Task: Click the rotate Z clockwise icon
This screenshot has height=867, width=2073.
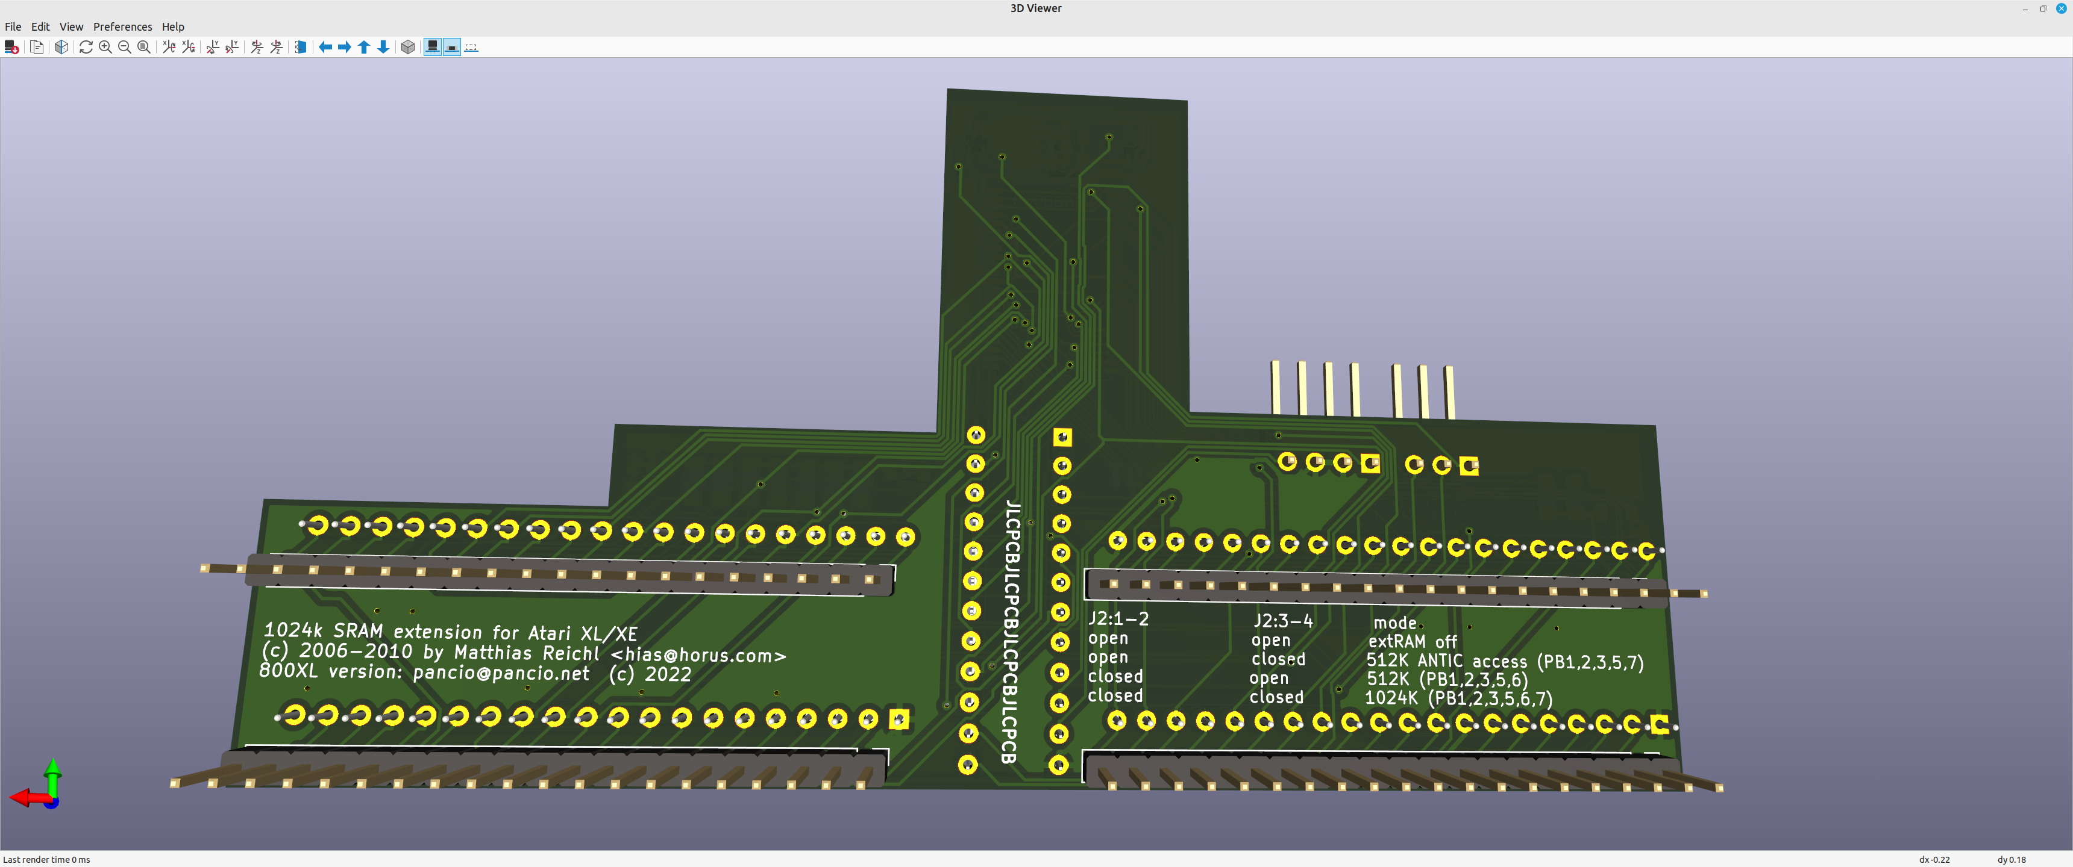Action: pyautogui.click(x=257, y=48)
